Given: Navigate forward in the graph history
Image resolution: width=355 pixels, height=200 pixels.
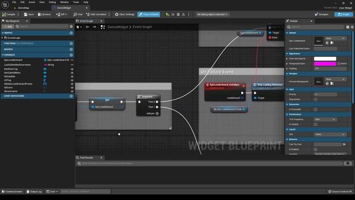Looking at the screenshot, I should point(94,27).
